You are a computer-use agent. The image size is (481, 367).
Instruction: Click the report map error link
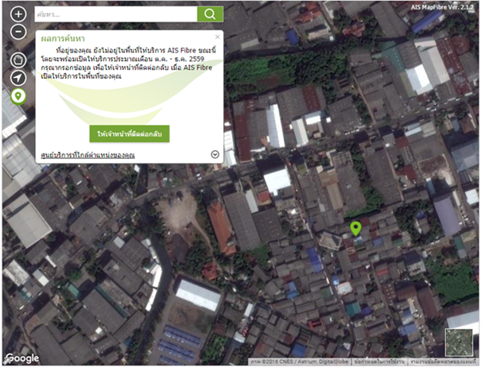pyautogui.click(x=444, y=361)
